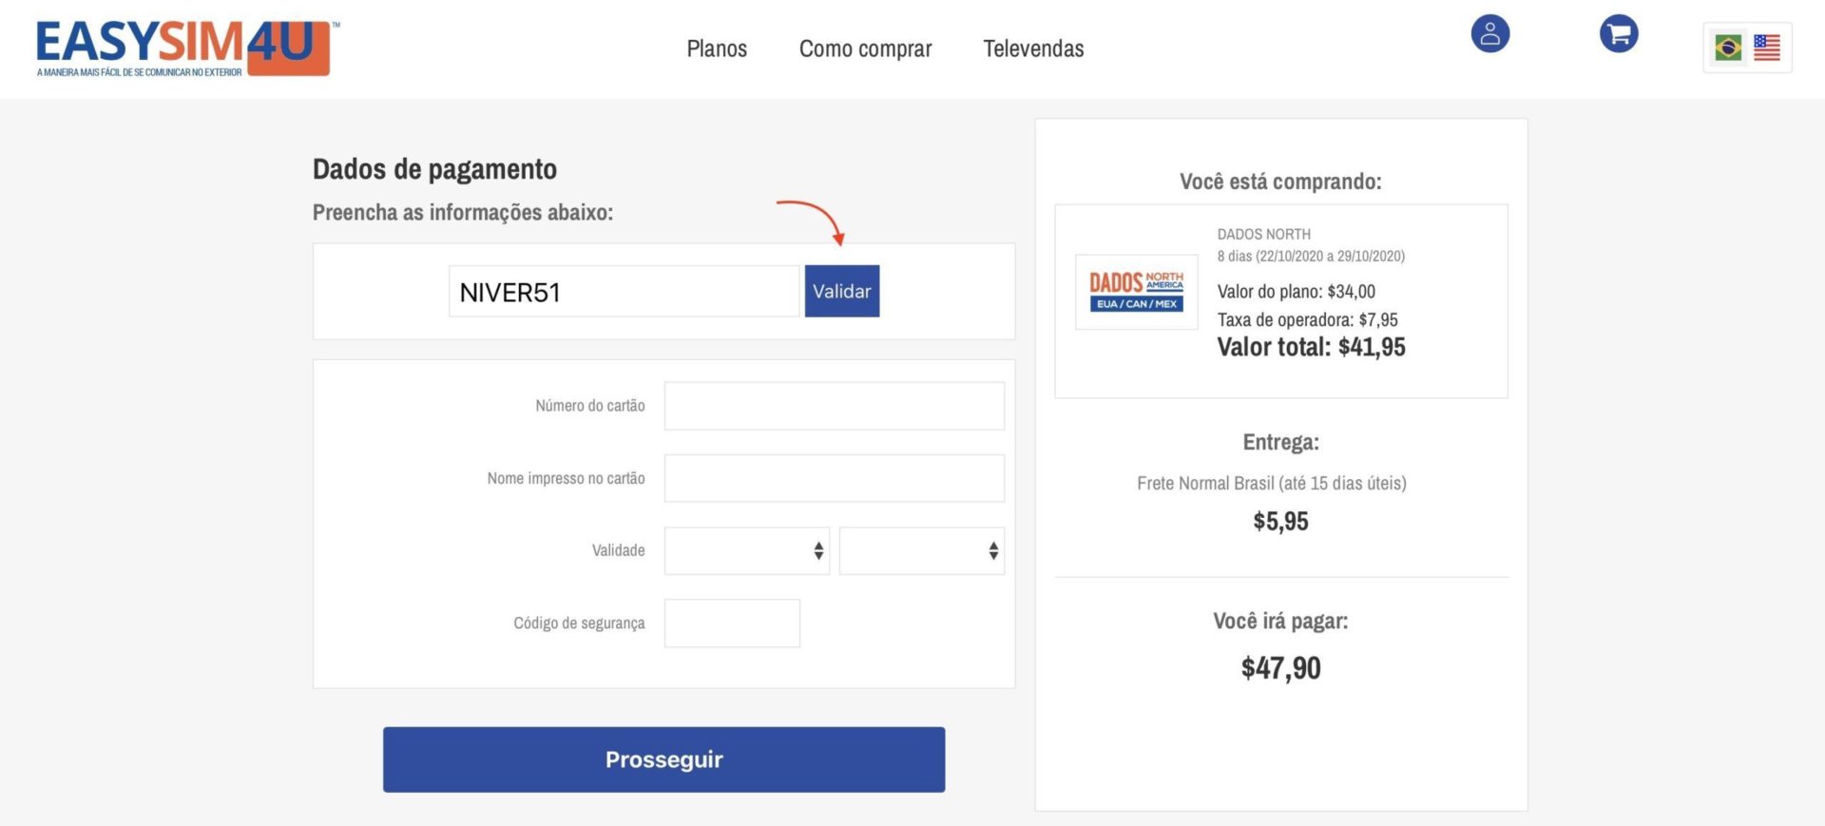Click the Dados de pagamento heading
The height and width of the screenshot is (826, 1825).
tap(434, 169)
